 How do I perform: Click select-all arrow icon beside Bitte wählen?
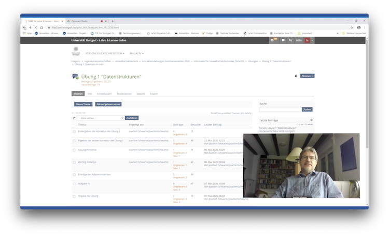pos(74,118)
